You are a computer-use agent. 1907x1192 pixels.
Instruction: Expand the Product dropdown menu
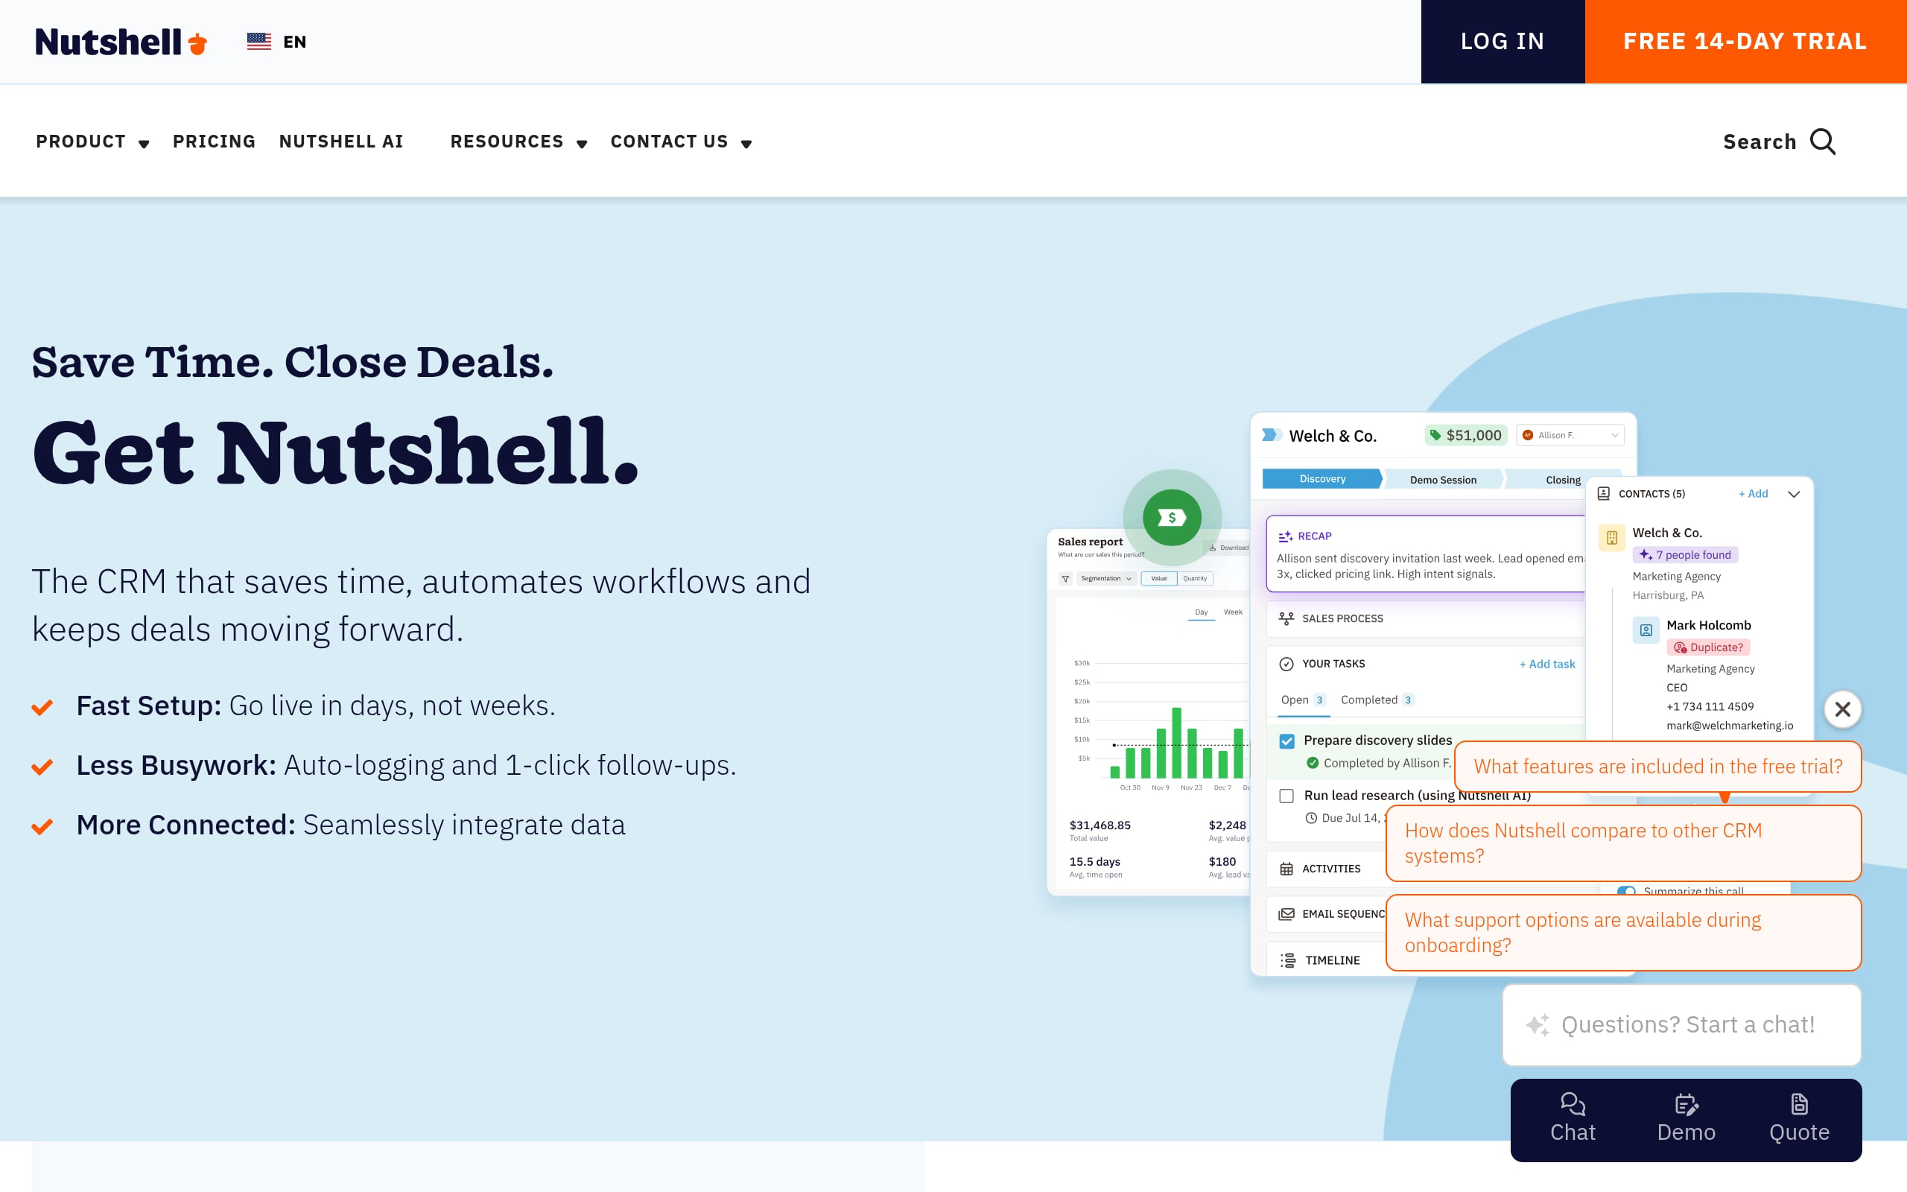point(93,142)
